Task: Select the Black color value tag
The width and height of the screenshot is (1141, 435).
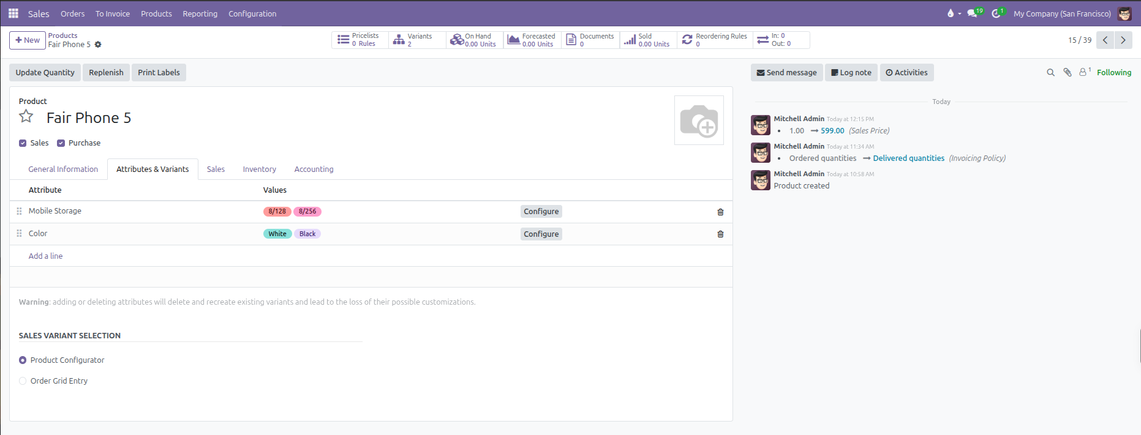Action: pyautogui.click(x=307, y=234)
